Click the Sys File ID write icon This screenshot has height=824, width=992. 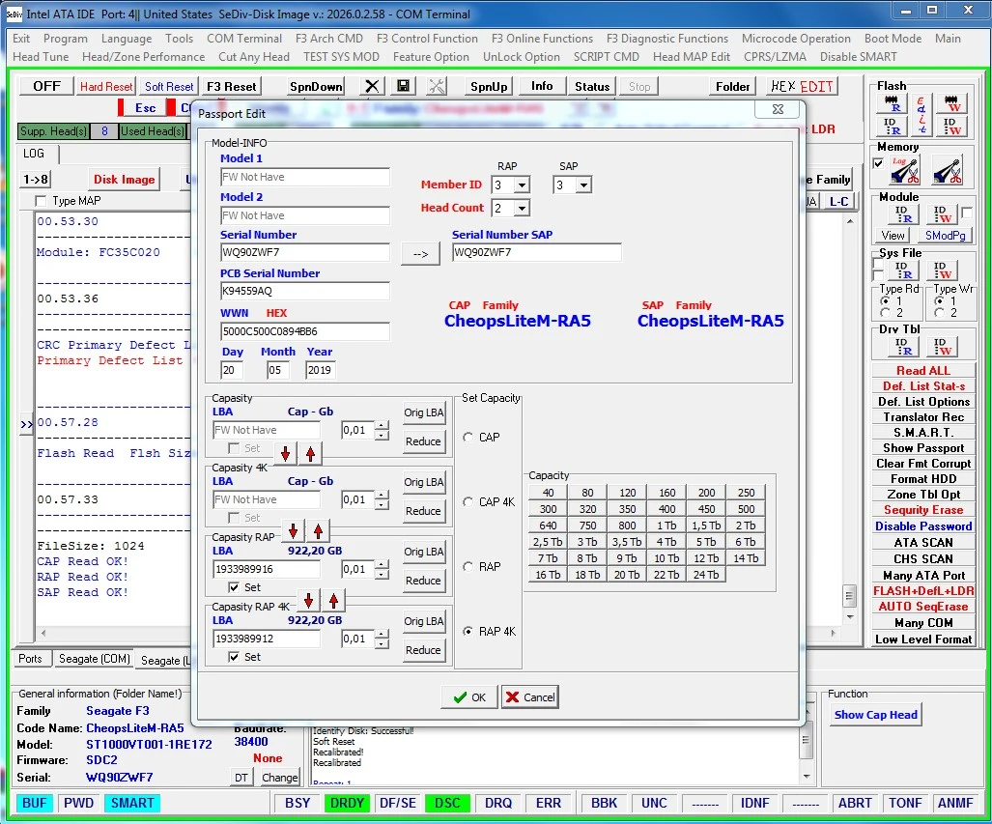(942, 270)
